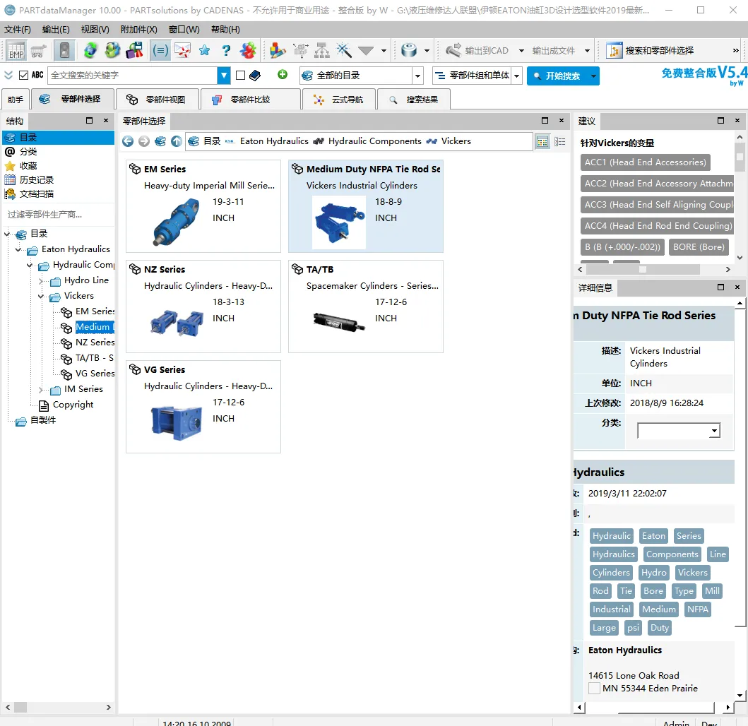Switch to detail list view icon
The width and height of the screenshot is (748, 726).
pyautogui.click(x=560, y=142)
